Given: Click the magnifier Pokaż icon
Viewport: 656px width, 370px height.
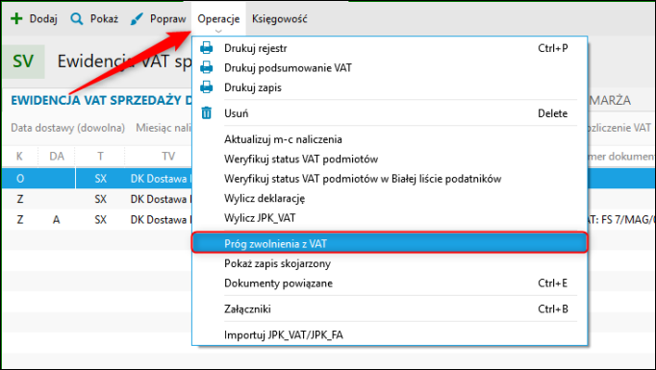Looking at the screenshot, I should pos(77,19).
